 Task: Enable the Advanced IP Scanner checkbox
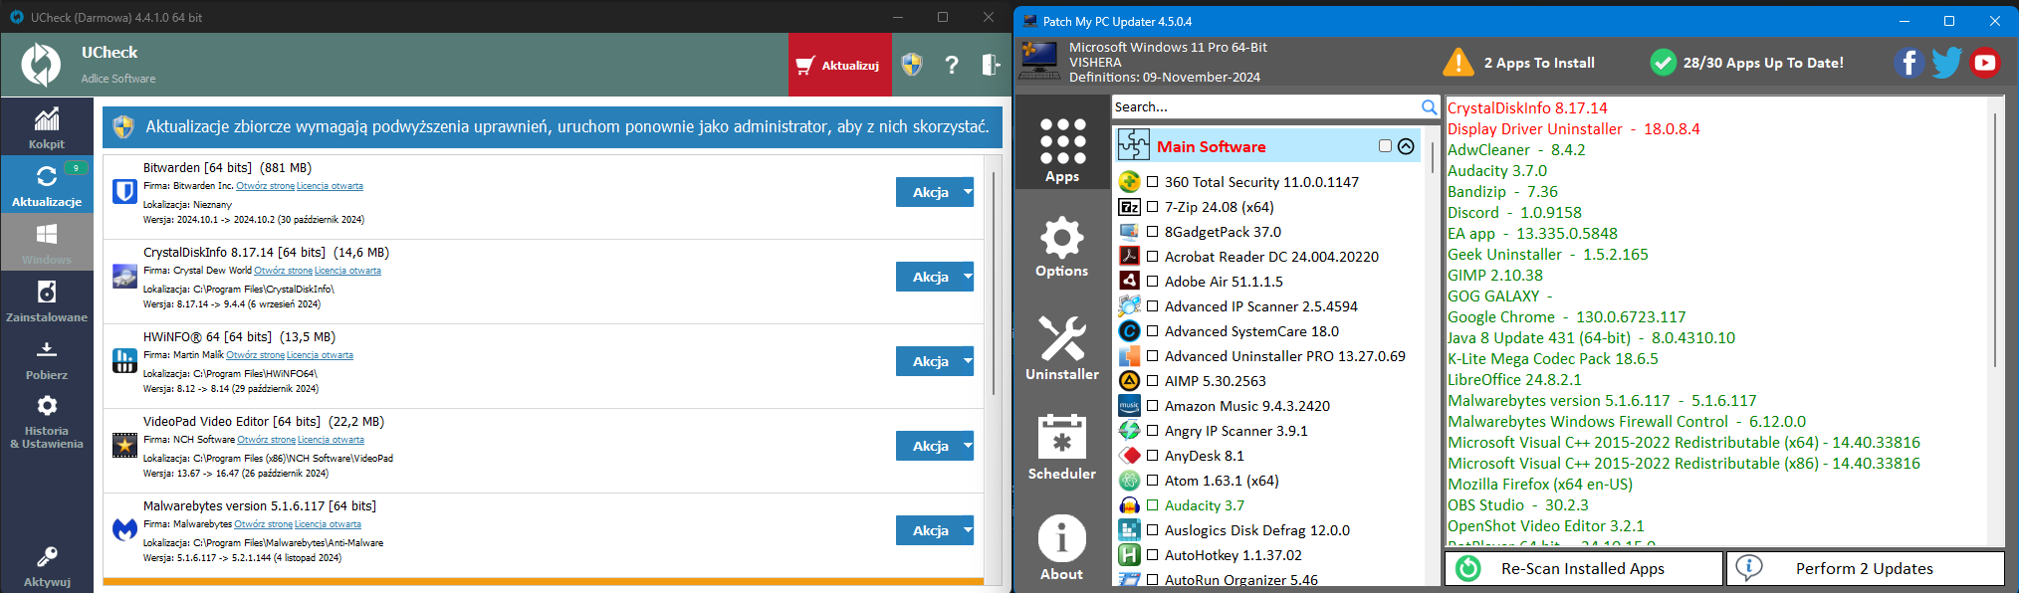point(1152,306)
